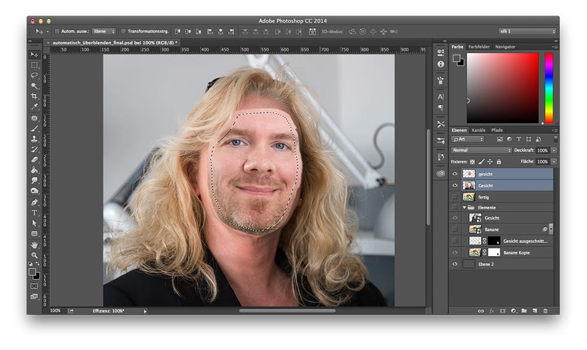Click the Banane Kopie white mask thumbnail
This screenshot has height=350, width=587.
(x=494, y=252)
